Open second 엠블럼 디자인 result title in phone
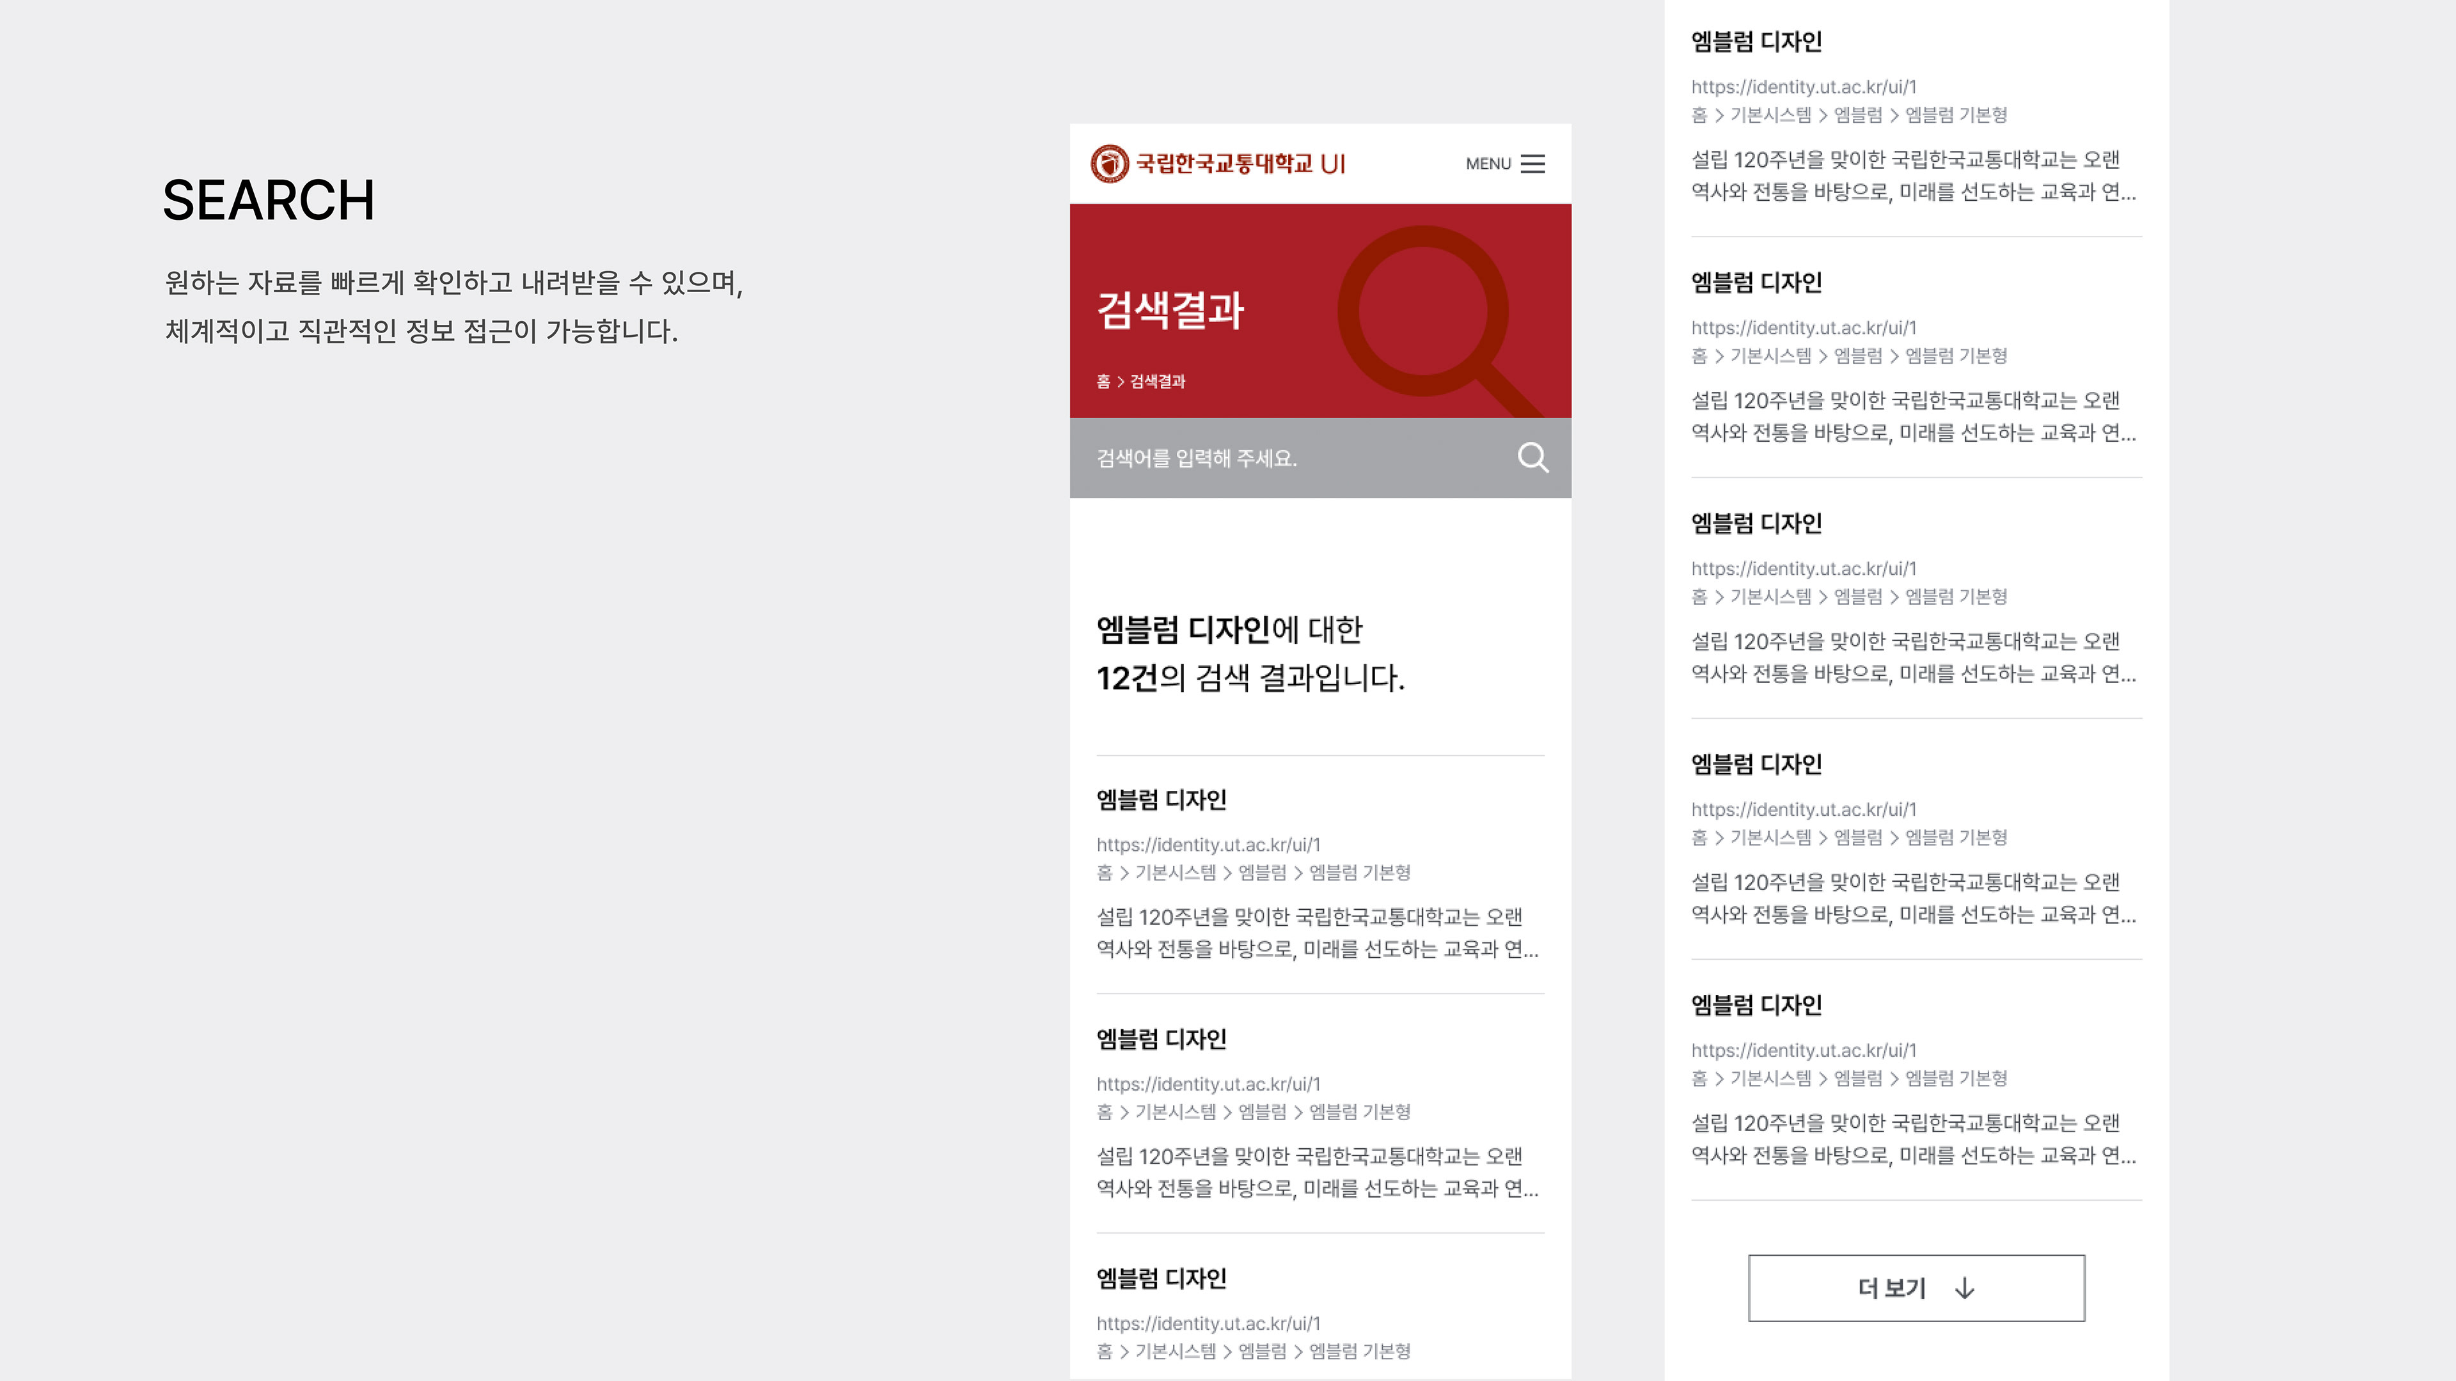The image size is (2456, 1381). (1161, 1039)
